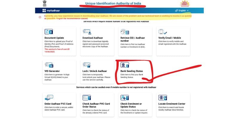Click 'Services which can be availed even if' heading
239x119 pixels.
(x=116, y=87)
